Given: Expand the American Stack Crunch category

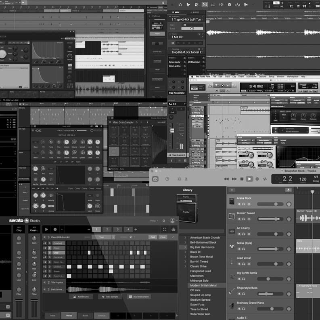Looking at the screenshot, I should [186, 238].
